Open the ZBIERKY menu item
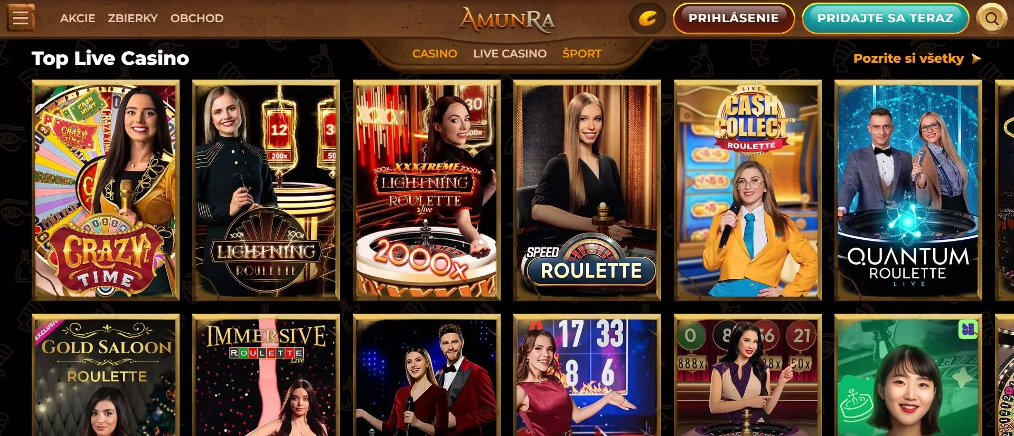Screen dimensions: 1014x436 pos(133,18)
